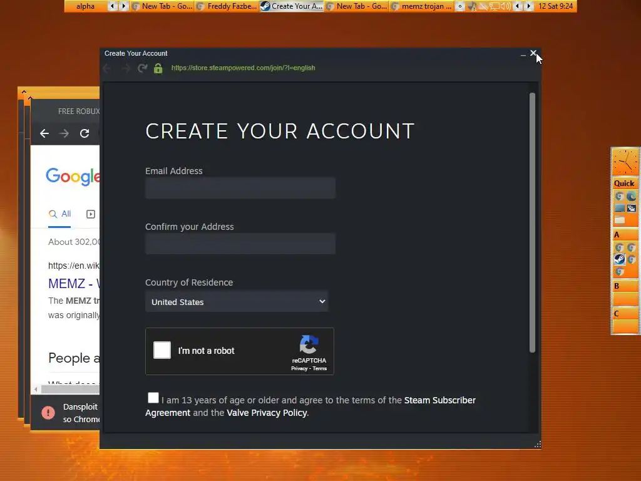Screen dimensions: 641x481
Task: Select the Create Your A... taskbar item
Action: (x=292, y=6)
